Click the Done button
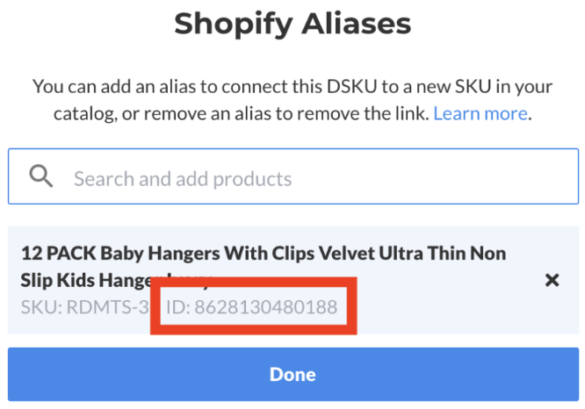The height and width of the screenshot is (409, 585). click(x=293, y=374)
